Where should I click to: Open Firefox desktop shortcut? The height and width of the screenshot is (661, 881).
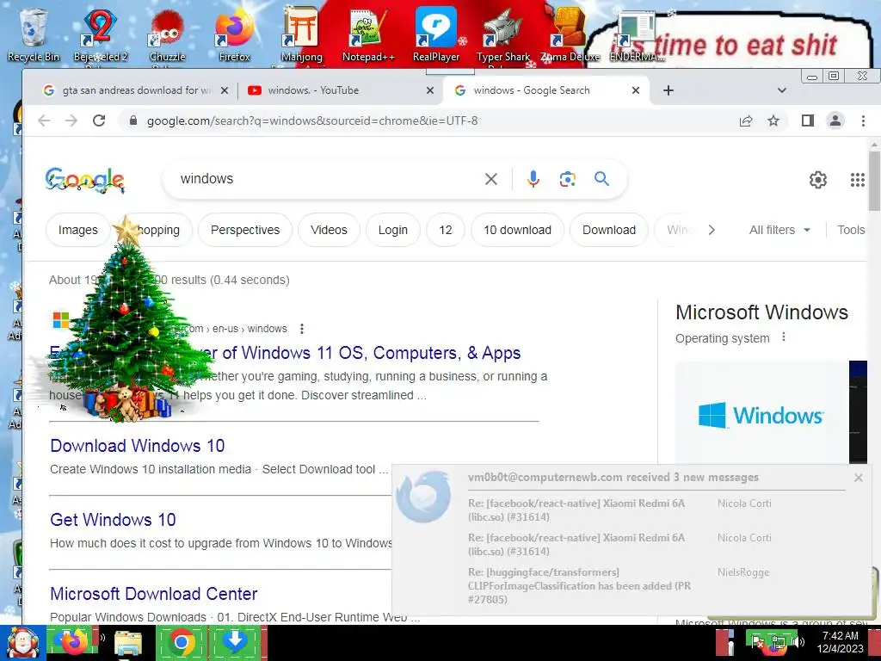click(x=234, y=34)
